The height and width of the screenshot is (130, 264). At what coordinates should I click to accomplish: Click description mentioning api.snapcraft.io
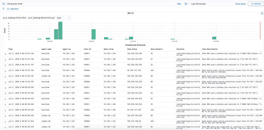pyautogui.click(x=232, y=127)
